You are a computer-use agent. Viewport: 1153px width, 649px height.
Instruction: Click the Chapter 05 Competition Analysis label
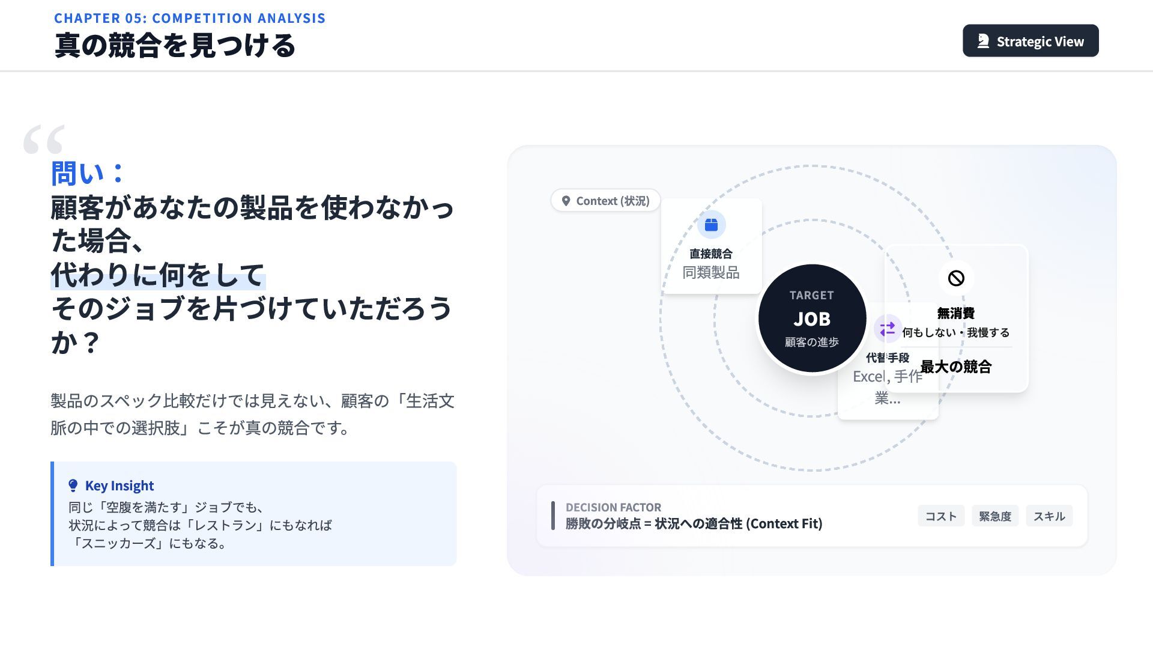[189, 18]
